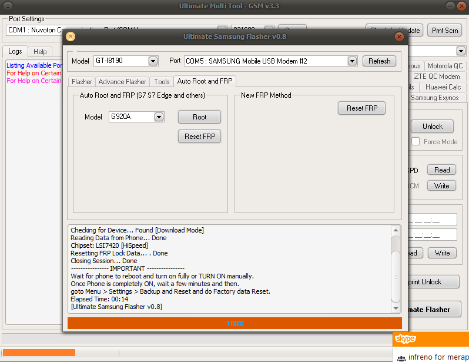
Task: Select the Huawei Calc tab
Action: coord(443,87)
